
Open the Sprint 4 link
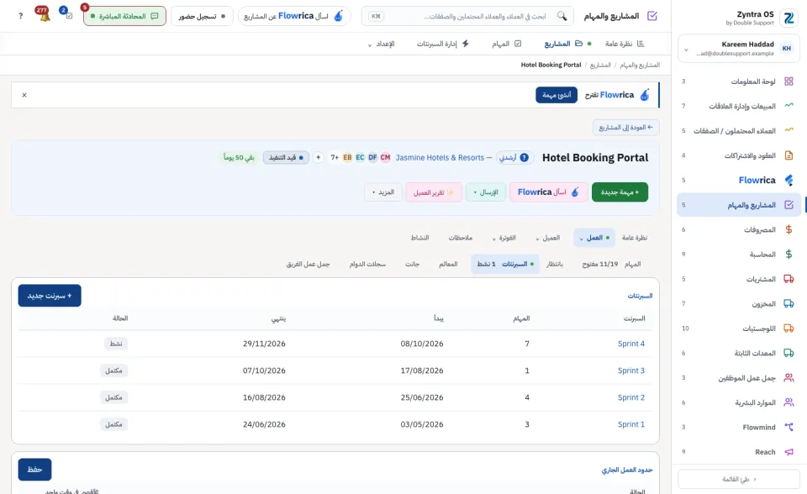[x=631, y=344]
